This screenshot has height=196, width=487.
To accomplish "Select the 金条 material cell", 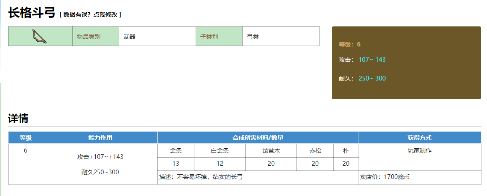I will pyautogui.click(x=176, y=151).
